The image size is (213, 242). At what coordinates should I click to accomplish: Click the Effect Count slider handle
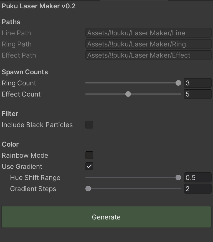[128, 94]
